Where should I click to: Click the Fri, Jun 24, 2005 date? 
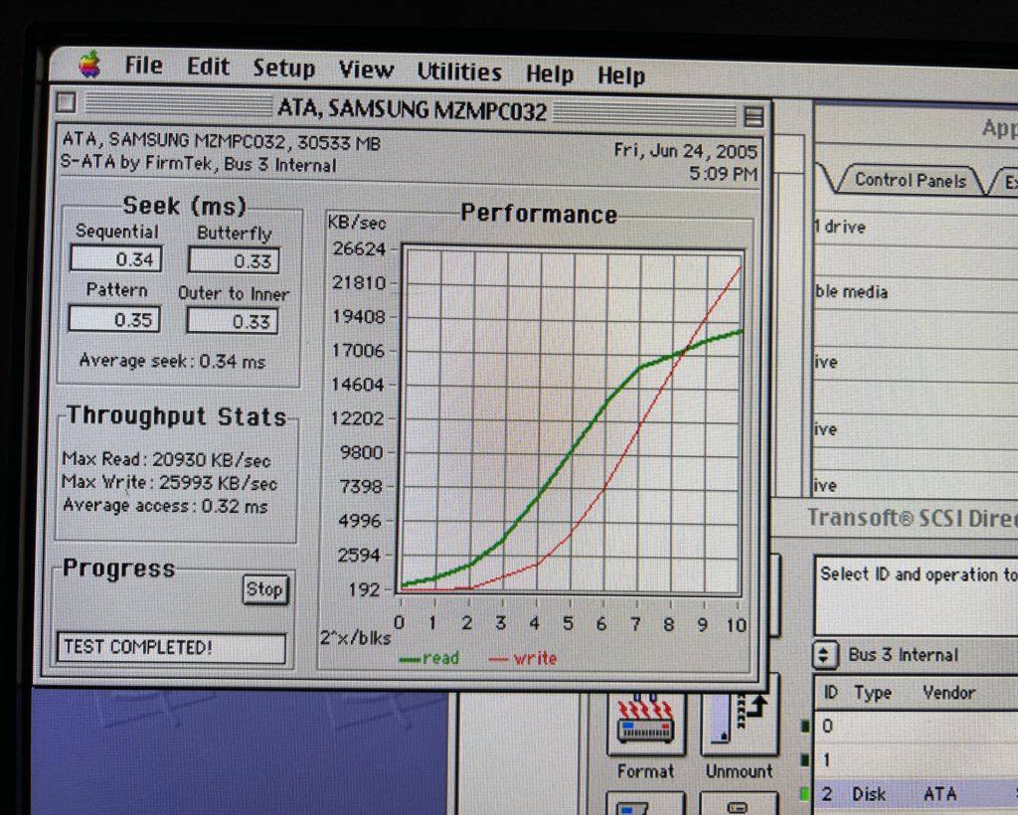coord(686,151)
